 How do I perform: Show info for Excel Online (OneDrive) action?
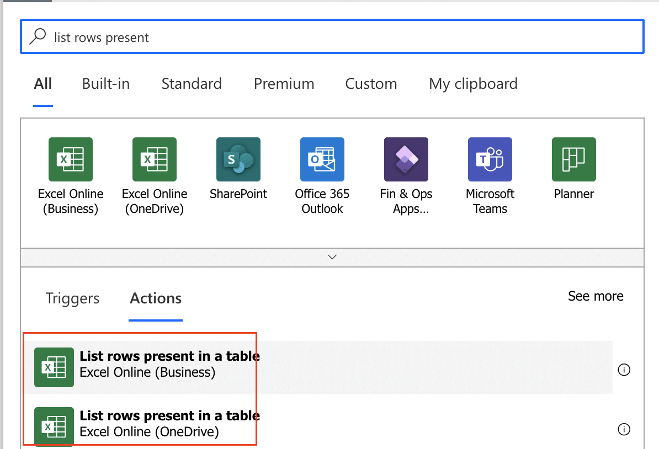click(624, 429)
